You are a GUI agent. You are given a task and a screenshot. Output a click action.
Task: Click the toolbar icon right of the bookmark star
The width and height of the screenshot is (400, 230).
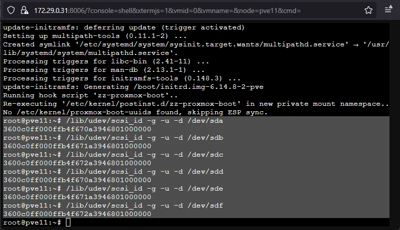pos(389,10)
